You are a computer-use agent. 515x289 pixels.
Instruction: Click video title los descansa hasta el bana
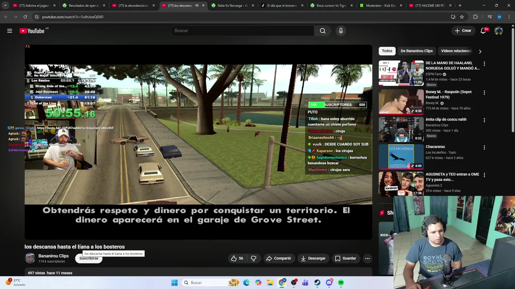tap(74, 247)
